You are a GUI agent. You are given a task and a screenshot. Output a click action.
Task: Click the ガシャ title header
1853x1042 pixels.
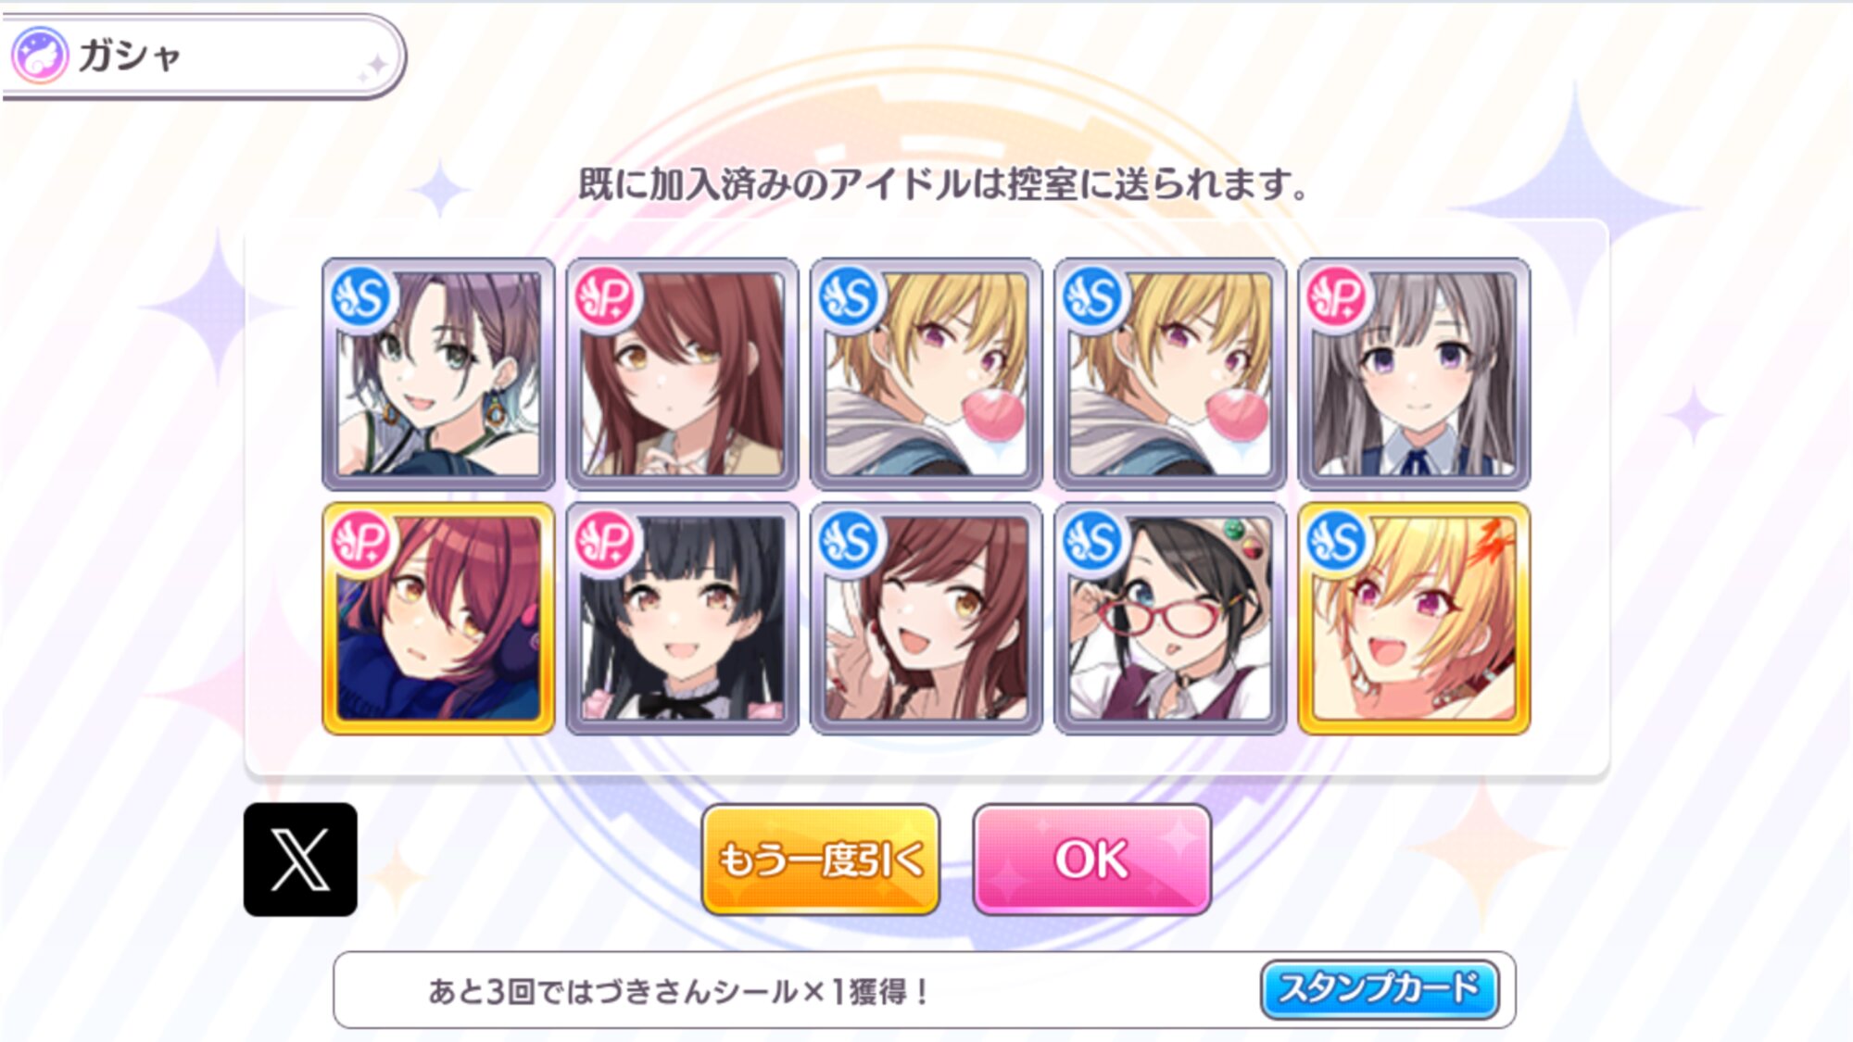pyautogui.click(x=130, y=56)
